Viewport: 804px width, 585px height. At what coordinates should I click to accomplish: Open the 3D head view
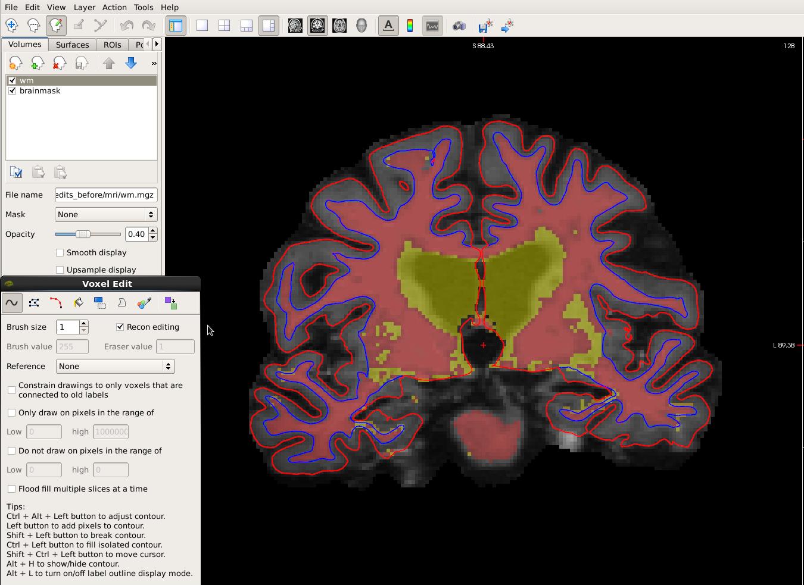[x=362, y=26]
